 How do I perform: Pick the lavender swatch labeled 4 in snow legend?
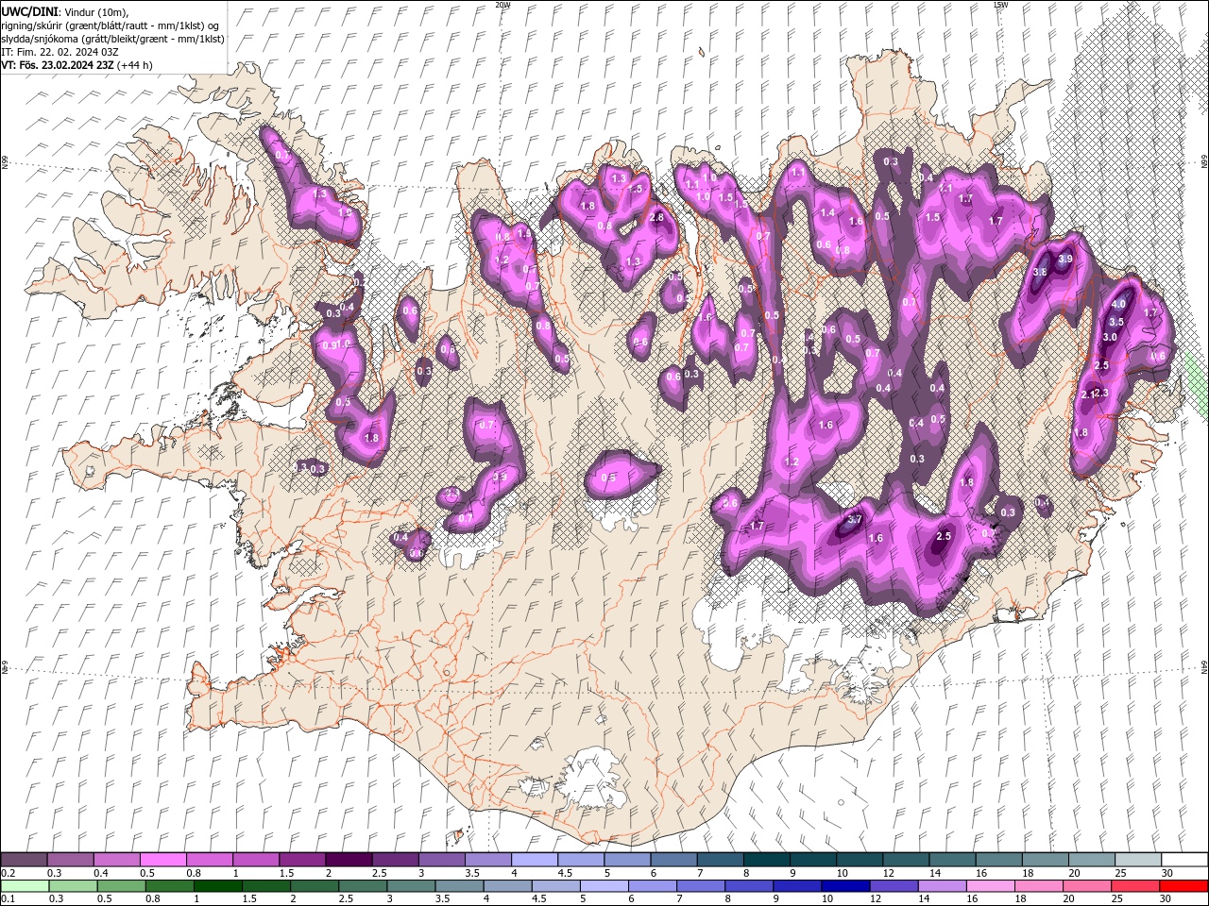click(x=534, y=860)
